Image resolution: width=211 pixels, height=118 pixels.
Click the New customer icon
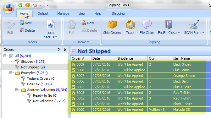click(84, 23)
